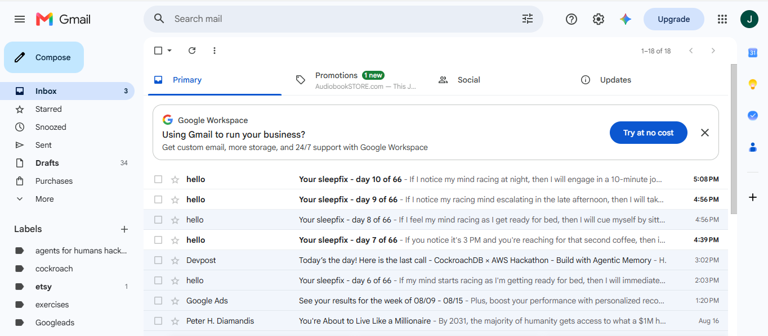Select the Devpost email checkbox
The width and height of the screenshot is (768, 336).
coord(158,260)
